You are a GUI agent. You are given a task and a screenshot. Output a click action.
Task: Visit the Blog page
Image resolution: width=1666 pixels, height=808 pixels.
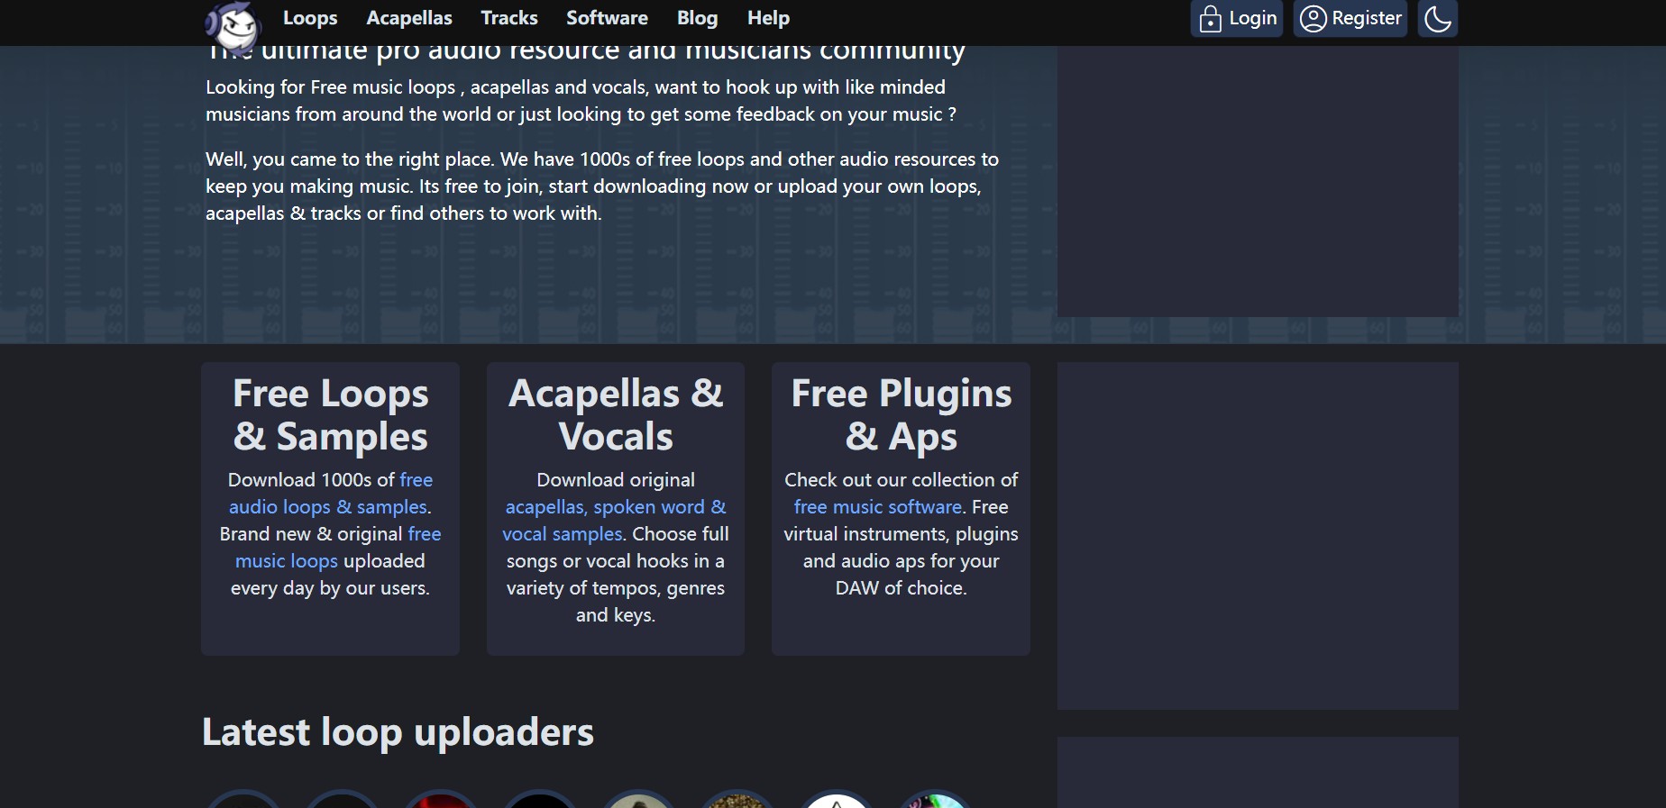(x=697, y=18)
